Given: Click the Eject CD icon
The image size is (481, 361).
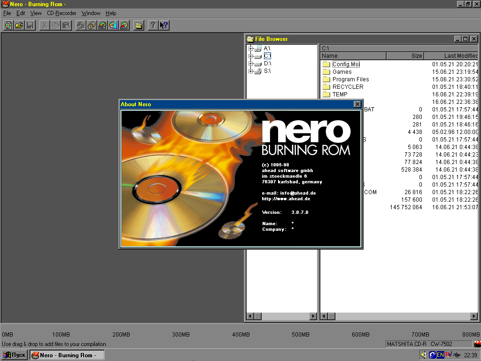Looking at the screenshot, I should point(124,25).
